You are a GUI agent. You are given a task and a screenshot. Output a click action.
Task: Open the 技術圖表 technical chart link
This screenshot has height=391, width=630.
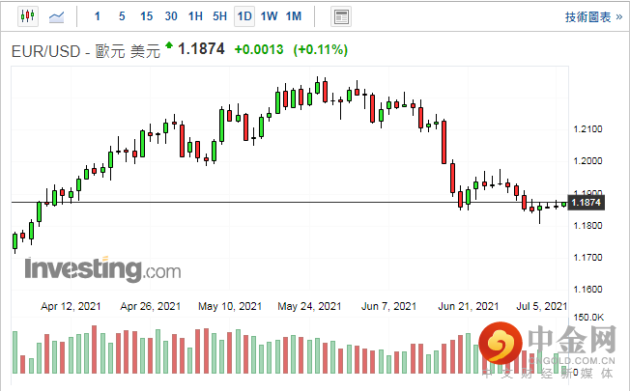[593, 16]
